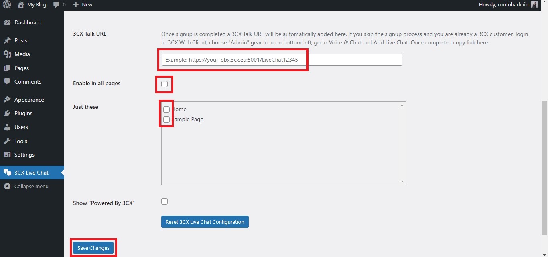Enable the 'Enable in all pages' checkbox
This screenshot has width=548, height=257.
(164, 84)
